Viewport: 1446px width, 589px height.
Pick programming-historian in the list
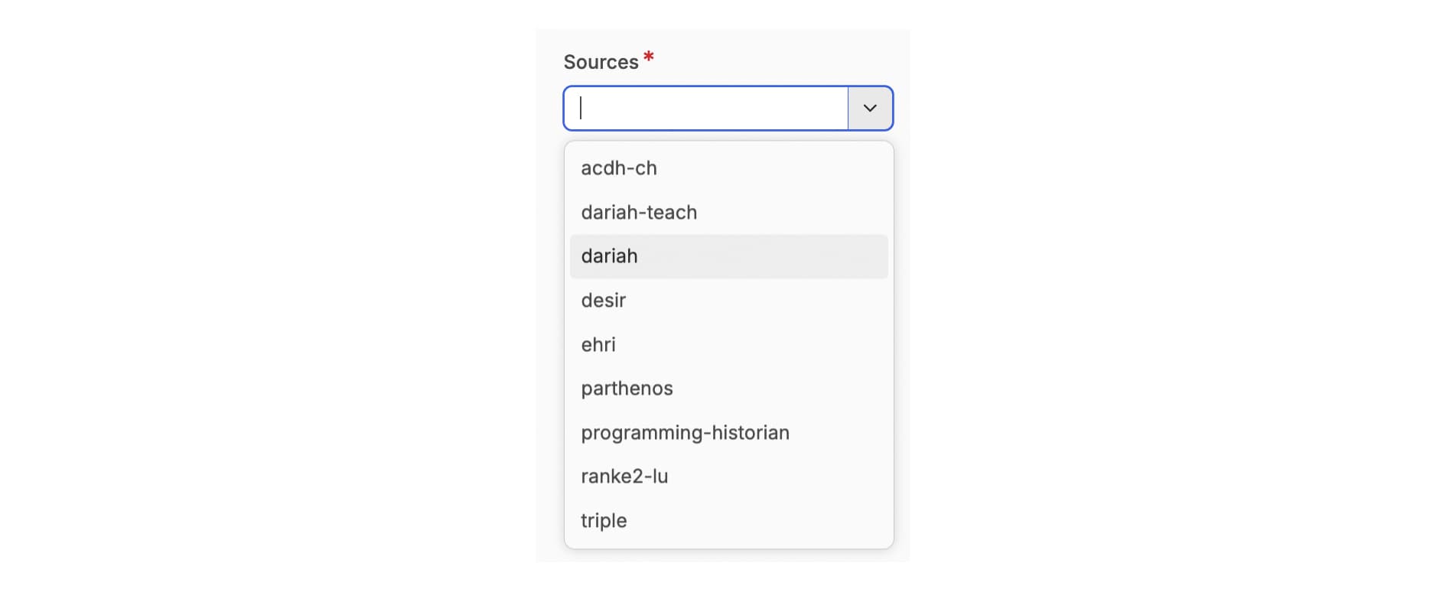pyautogui.click(x=685, y=432)
